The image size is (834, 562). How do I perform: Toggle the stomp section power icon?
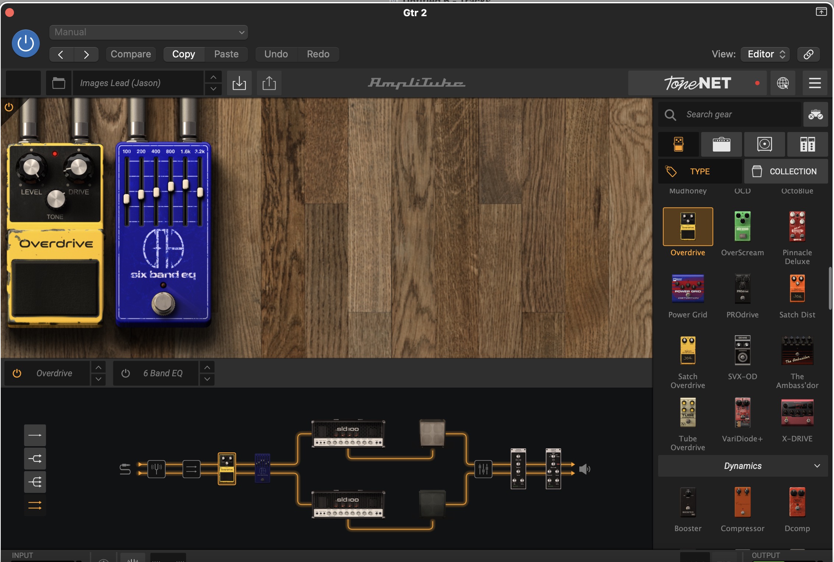[9, 107]
